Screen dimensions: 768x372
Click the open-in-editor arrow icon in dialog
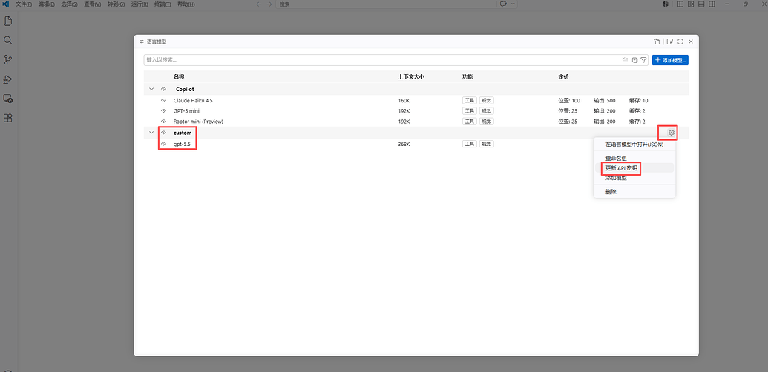tap(670, 41)
